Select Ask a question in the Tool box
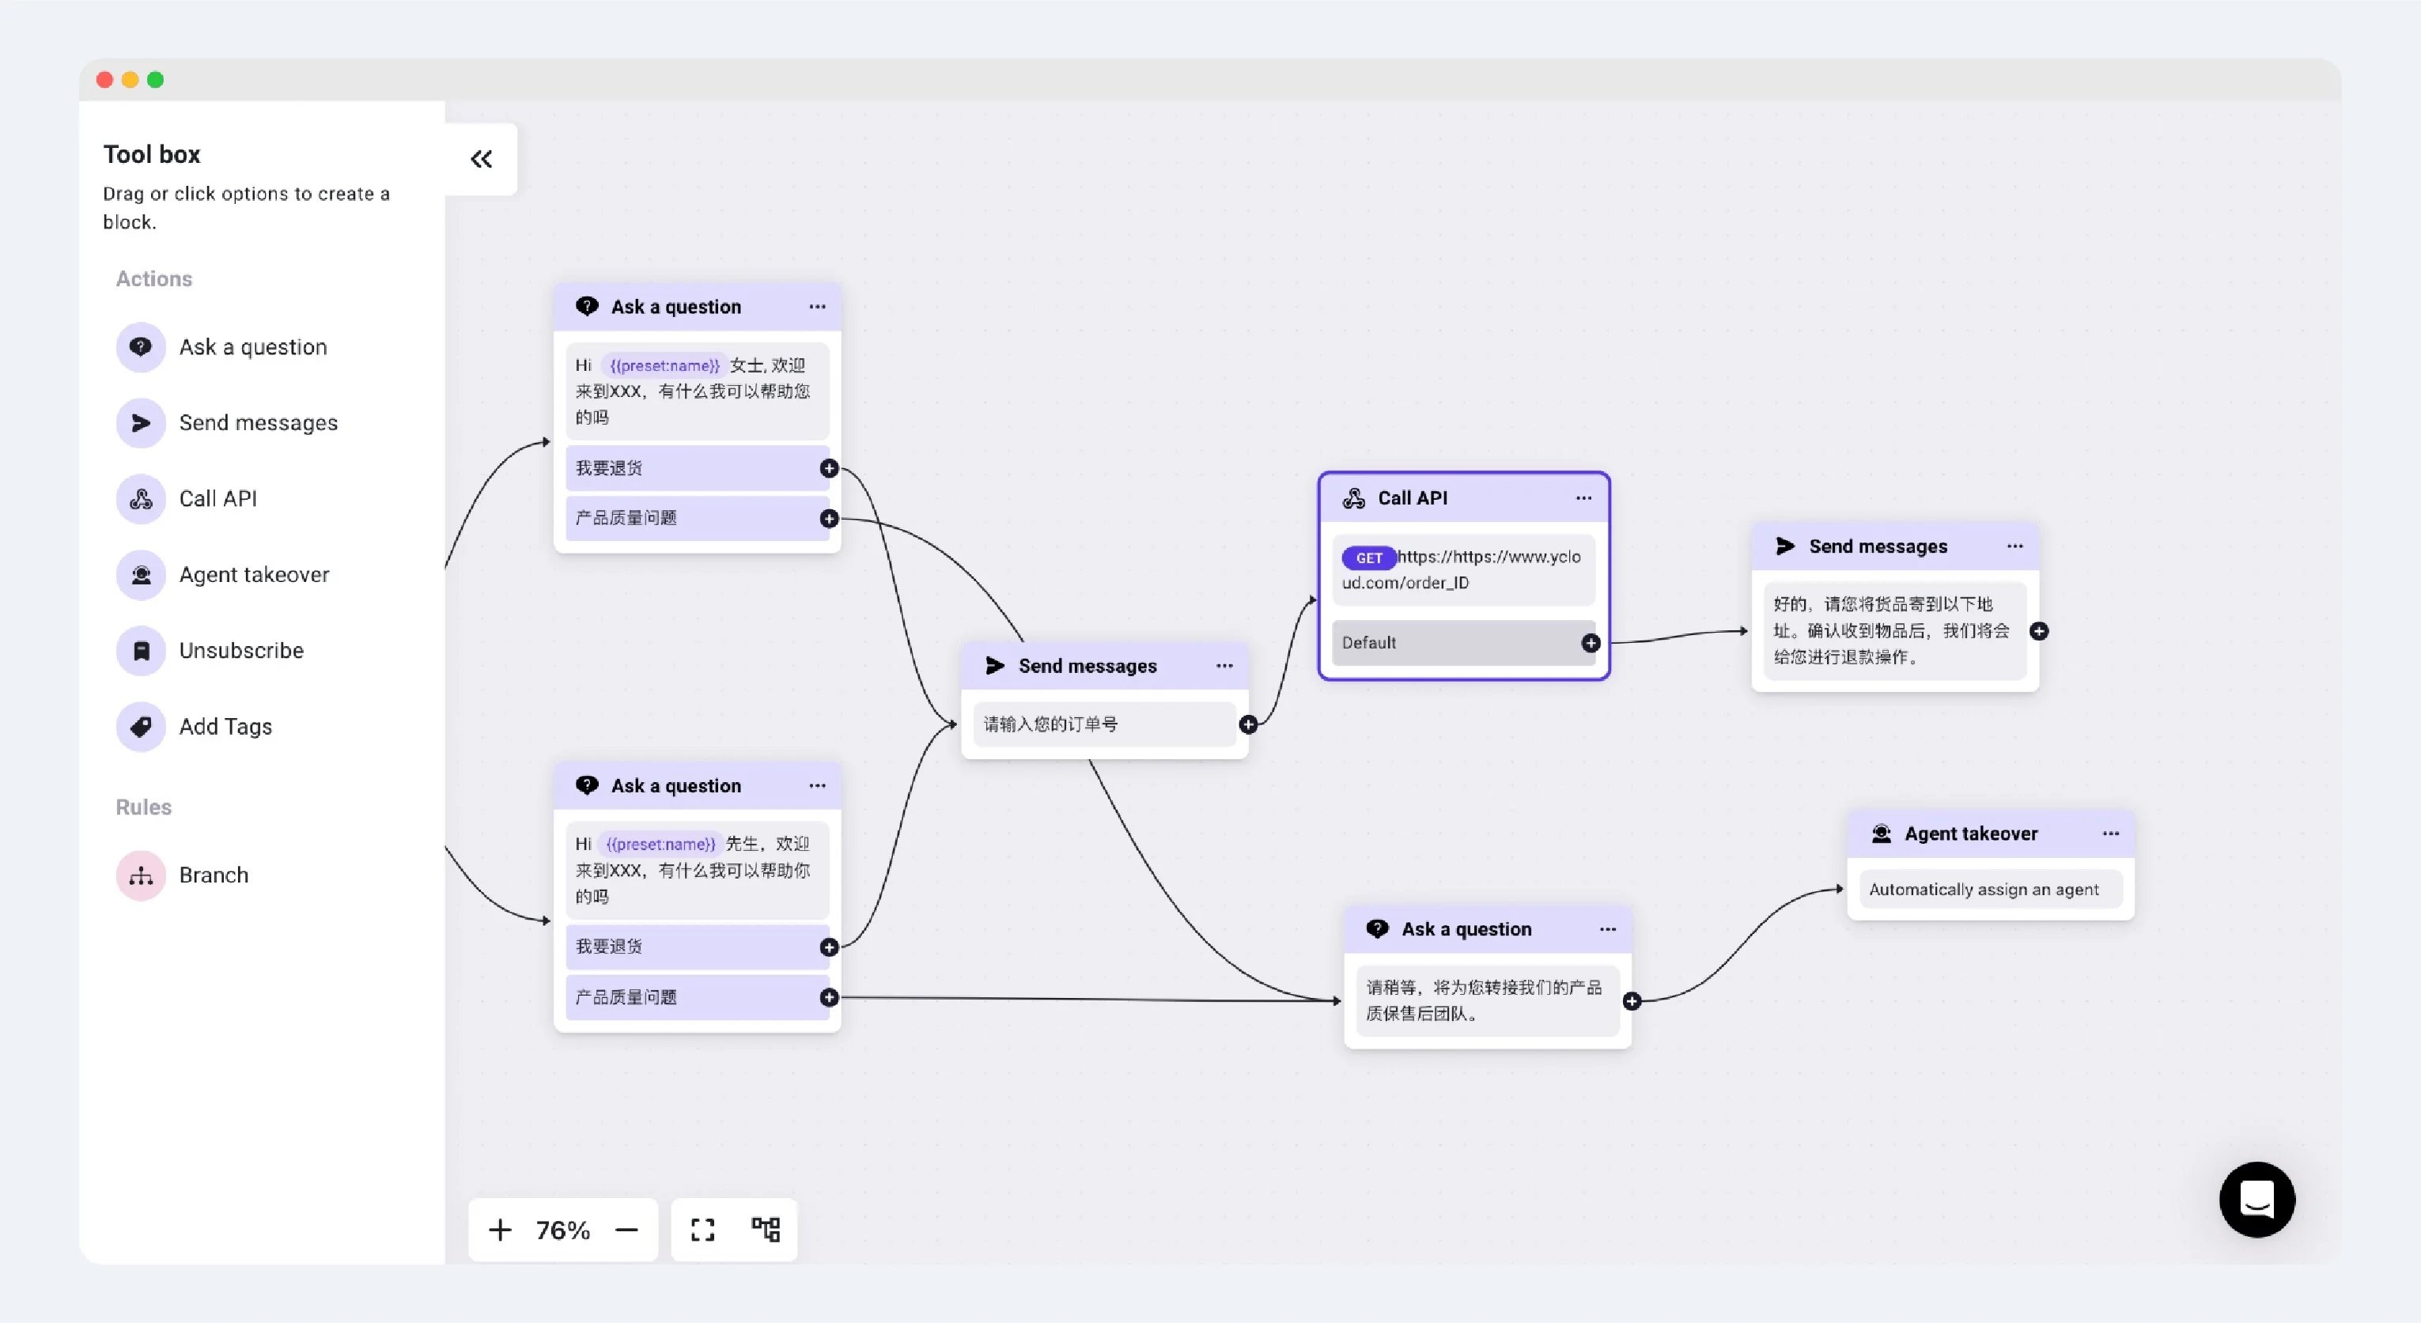The image size is (2421, 1323). tap(221, 346)
